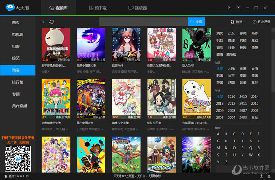Click the 版本 upgrade arrow icon

[6, 176]
